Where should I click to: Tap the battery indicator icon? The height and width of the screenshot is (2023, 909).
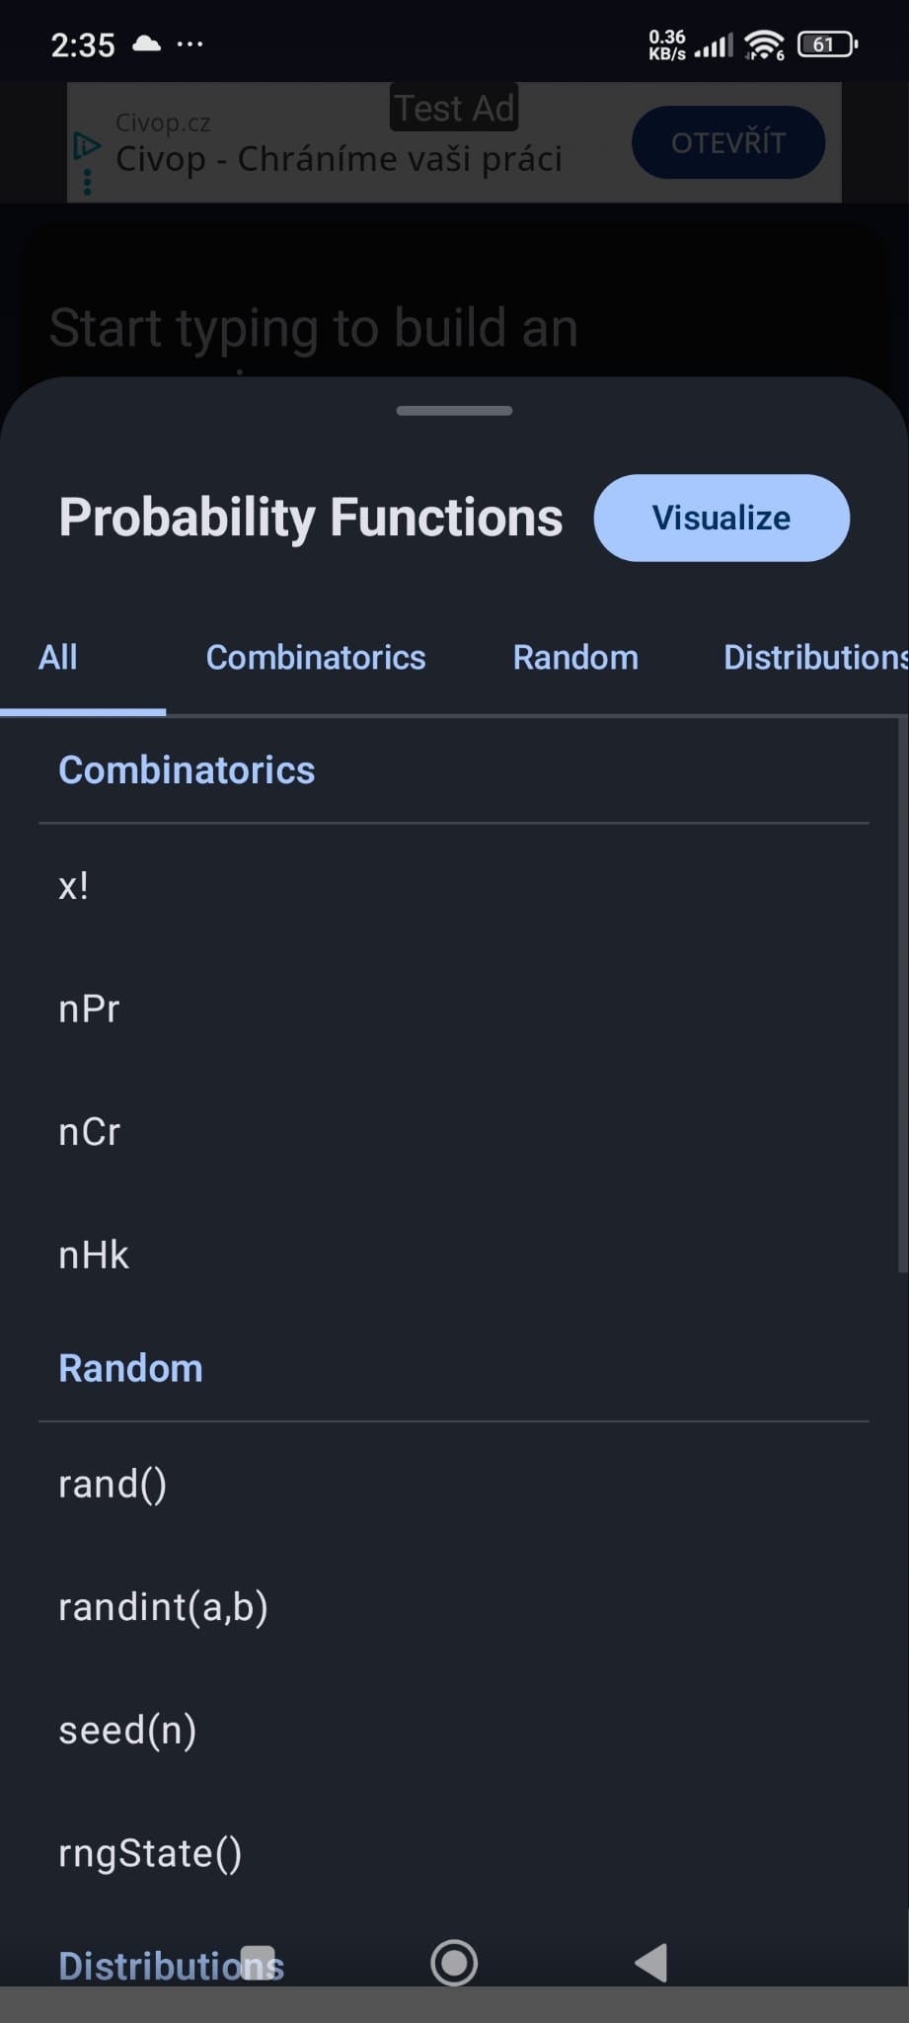[827, 44]
